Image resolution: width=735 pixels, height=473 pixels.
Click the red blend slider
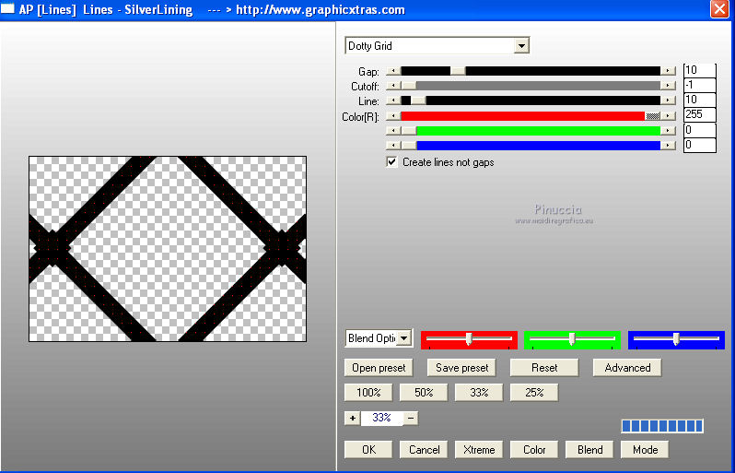coord(469,339)
